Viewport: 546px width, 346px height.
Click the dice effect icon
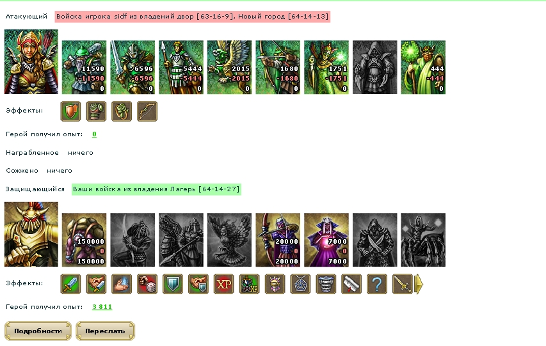[x=147, y=284]
